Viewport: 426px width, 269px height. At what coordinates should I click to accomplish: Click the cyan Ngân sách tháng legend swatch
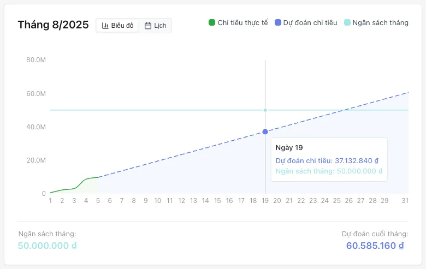[x=347, y=23]
